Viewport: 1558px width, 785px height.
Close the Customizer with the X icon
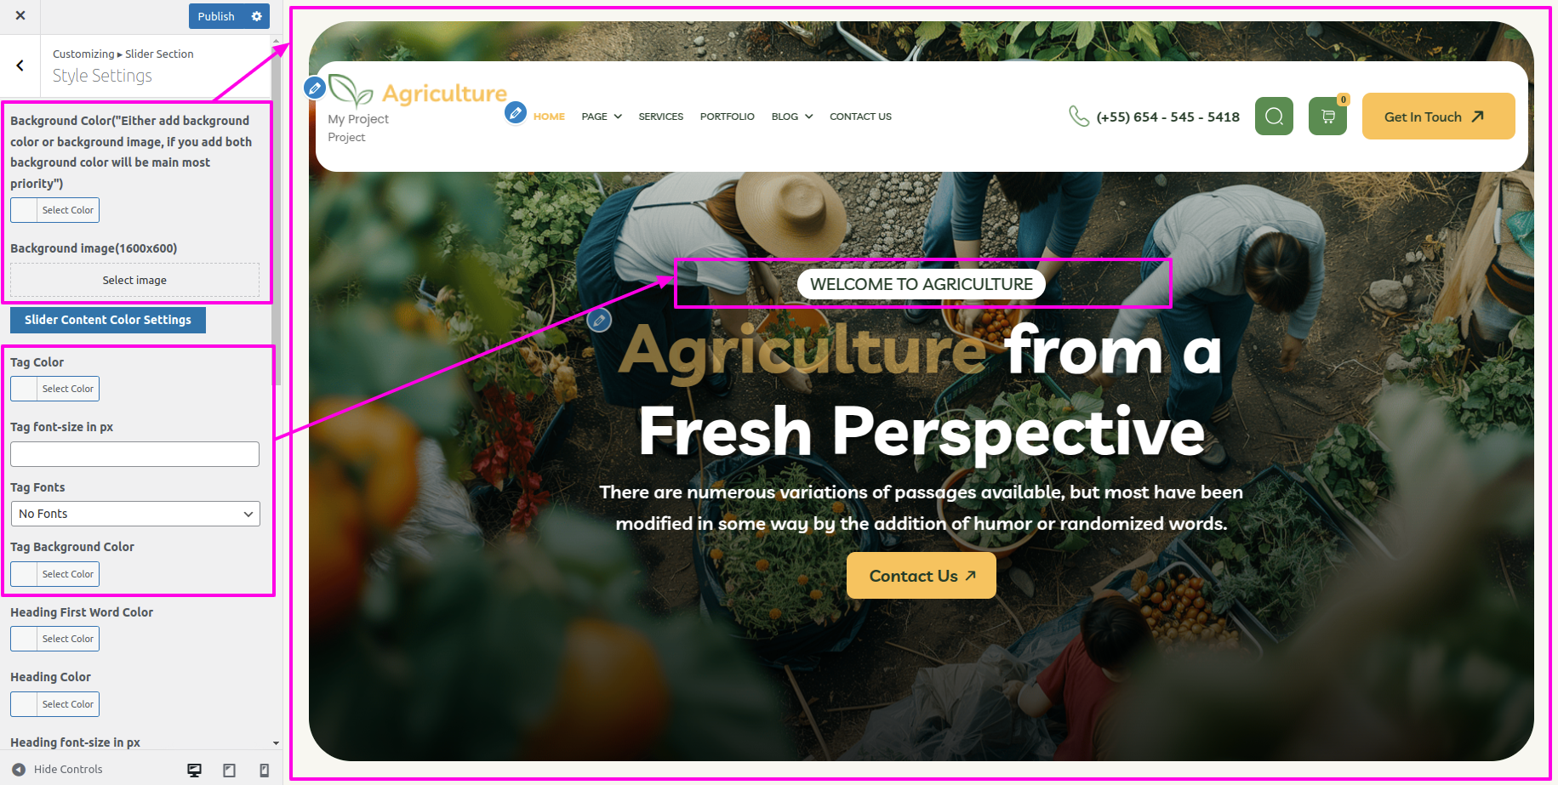pos(20,15)
